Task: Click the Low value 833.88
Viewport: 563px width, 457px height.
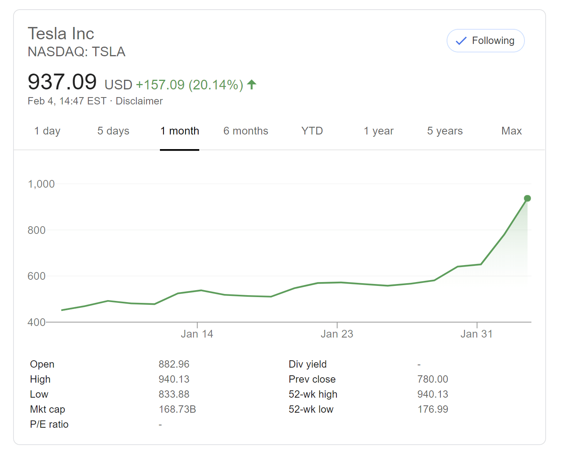Action: 174,394
